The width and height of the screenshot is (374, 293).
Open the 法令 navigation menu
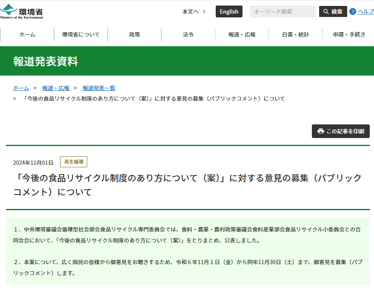point(188,34)
